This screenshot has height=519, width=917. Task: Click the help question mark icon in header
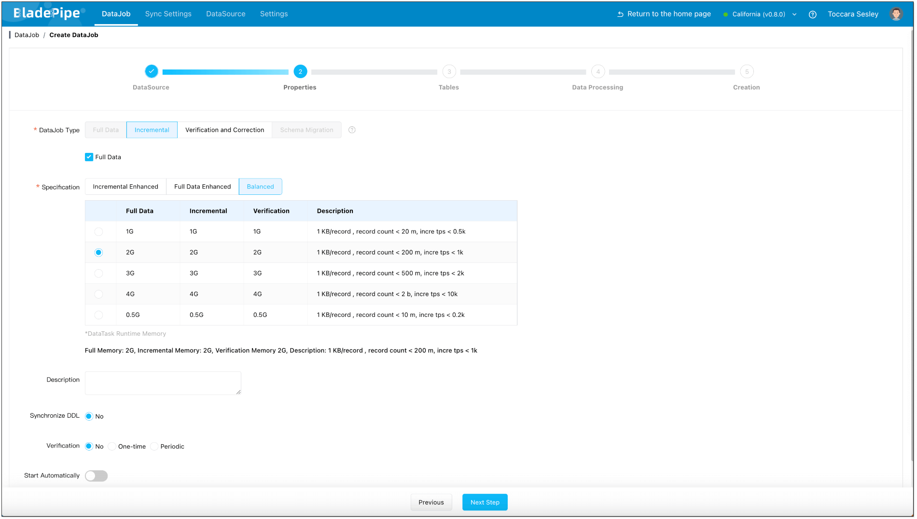pyautogui.click(x=813, y=14)
